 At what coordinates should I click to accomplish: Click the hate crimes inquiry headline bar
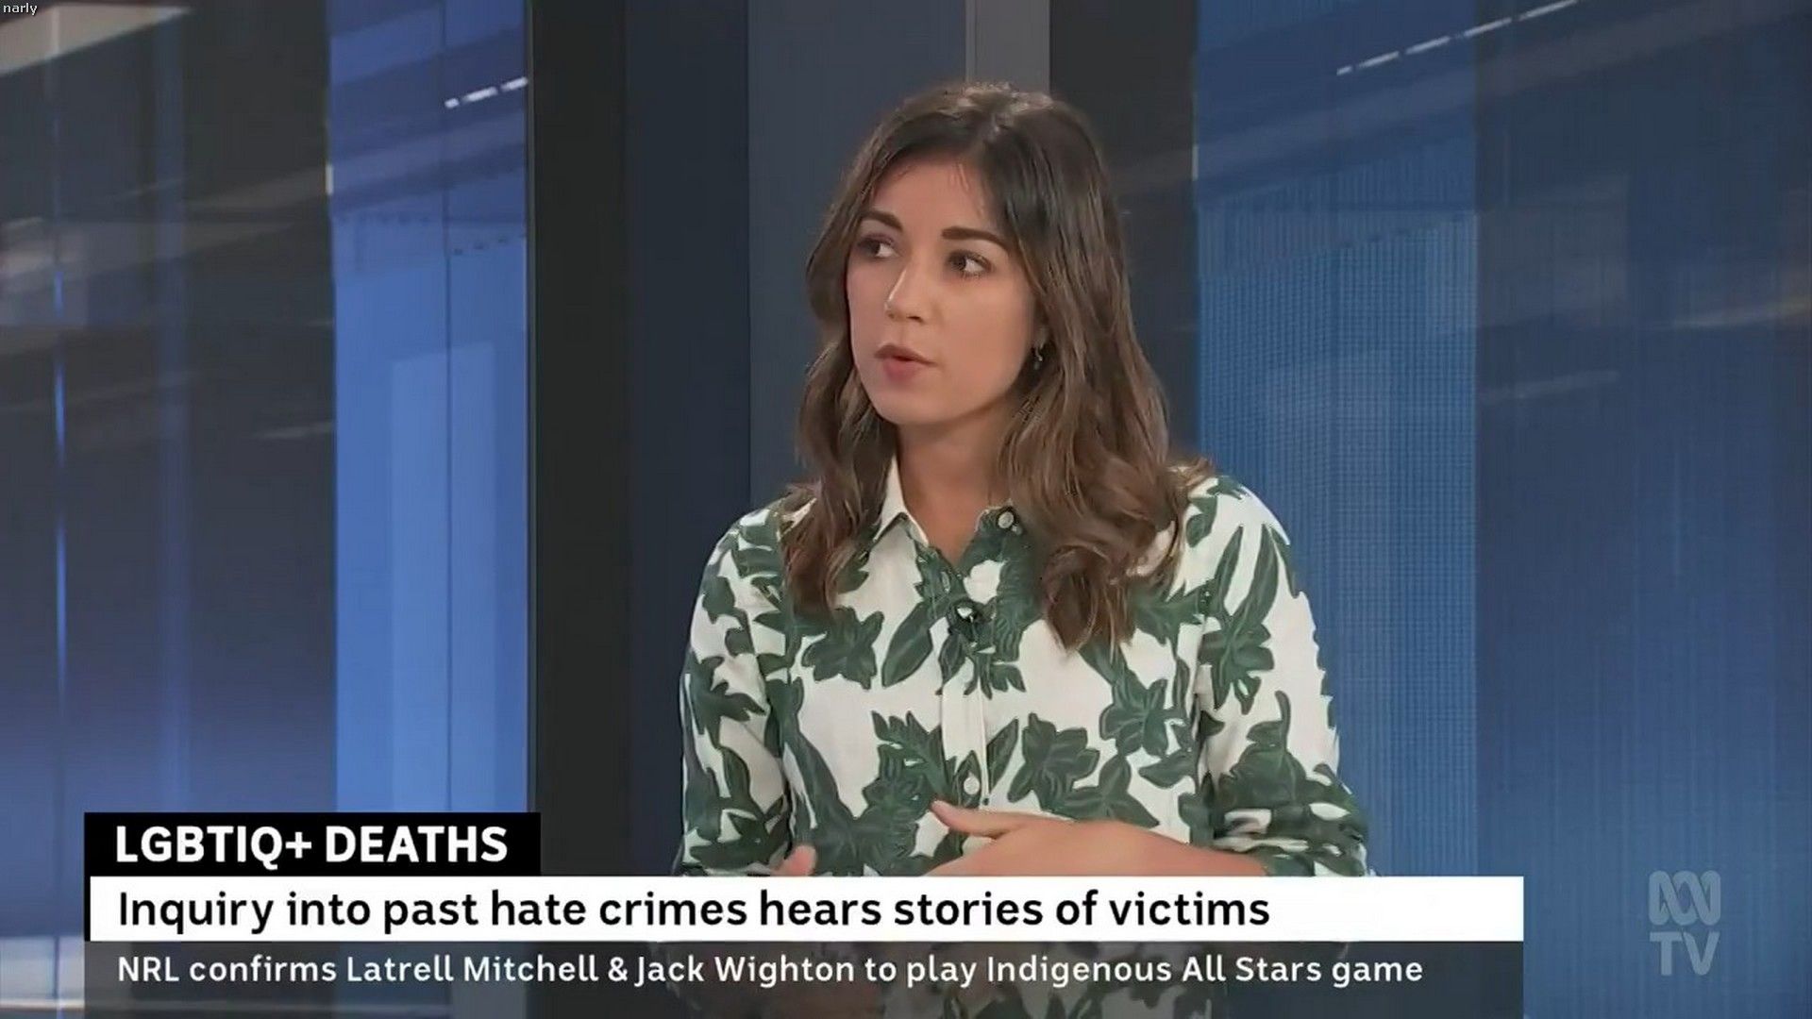tap(804, 910)
